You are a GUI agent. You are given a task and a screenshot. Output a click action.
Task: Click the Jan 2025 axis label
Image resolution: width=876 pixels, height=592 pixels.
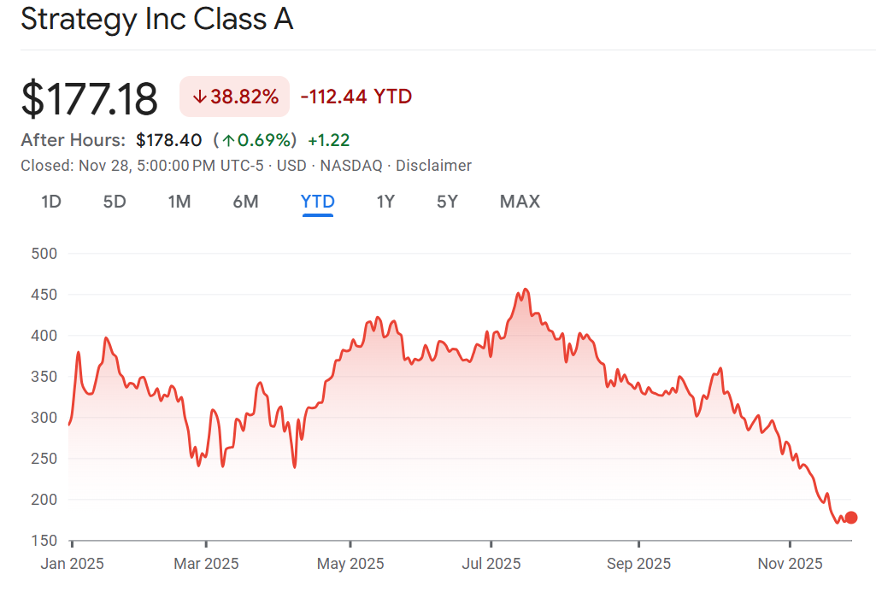[x=71, y=564]
